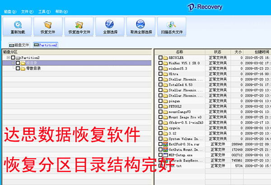Open the 工具 menu

44,12
